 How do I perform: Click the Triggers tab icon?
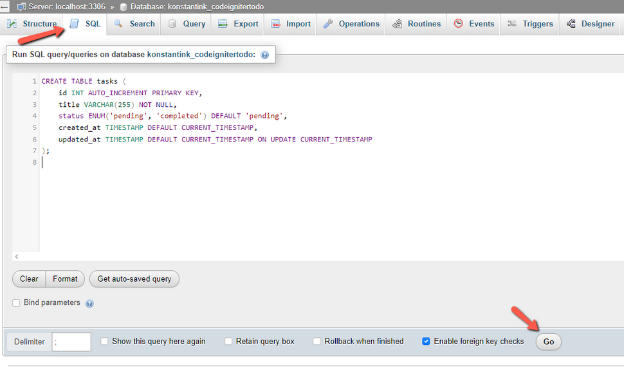coord(512,23)
